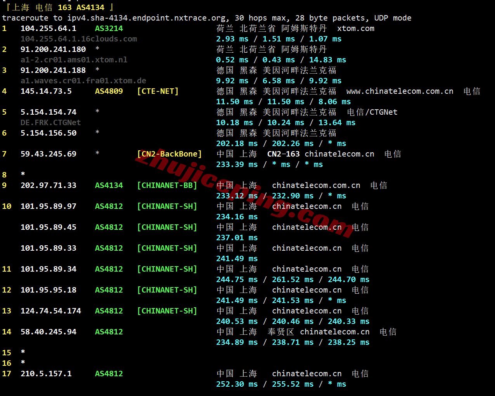Select IP 101.95.89.97
Screen dimensions: 495x396
pos(48,207)
